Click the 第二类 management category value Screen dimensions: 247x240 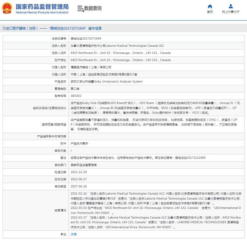pos(75,89)
